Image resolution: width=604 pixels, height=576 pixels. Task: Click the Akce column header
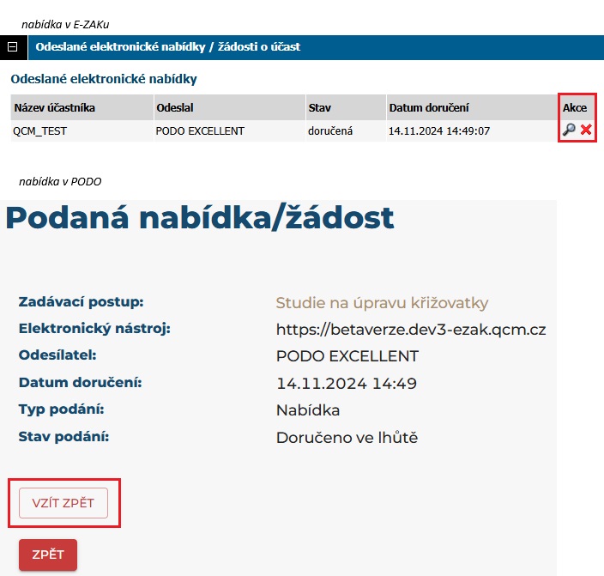[575, 107]
